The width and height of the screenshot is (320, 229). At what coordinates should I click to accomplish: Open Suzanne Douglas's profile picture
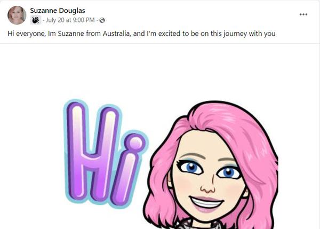click(17, 15)
